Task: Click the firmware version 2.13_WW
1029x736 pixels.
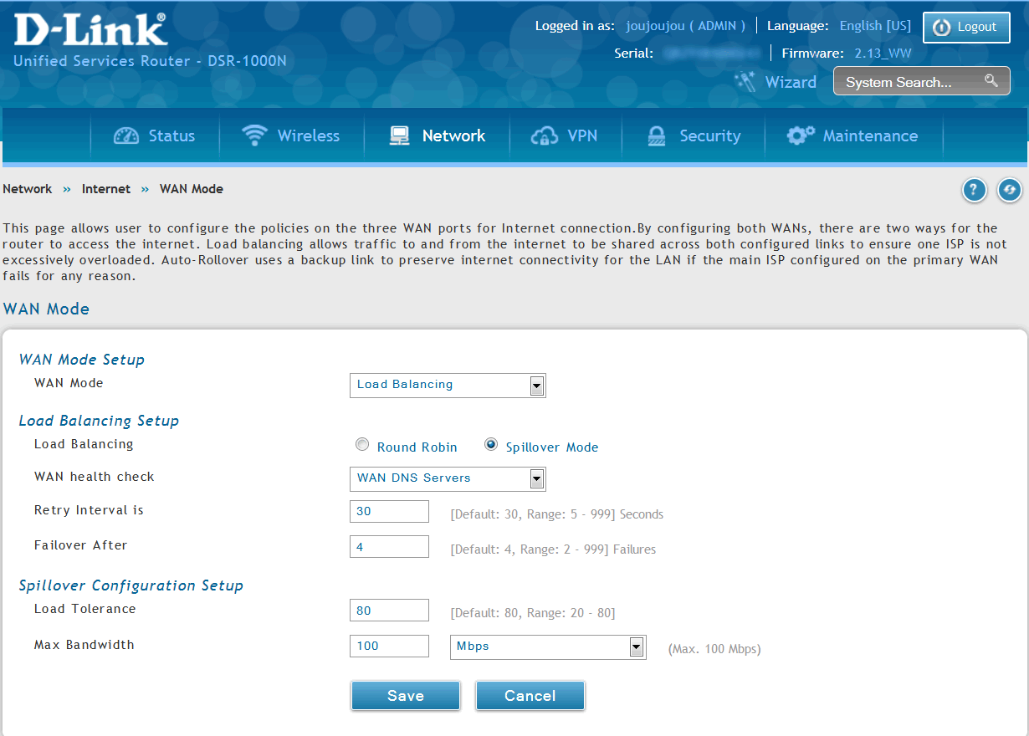Action: coord(883,54)
